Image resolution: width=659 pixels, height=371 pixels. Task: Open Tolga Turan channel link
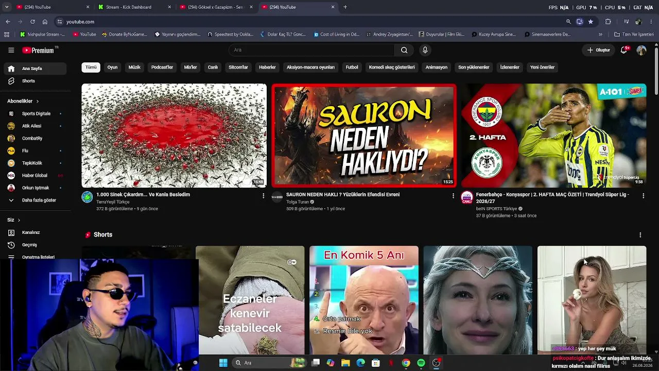[x=298, y=202]
